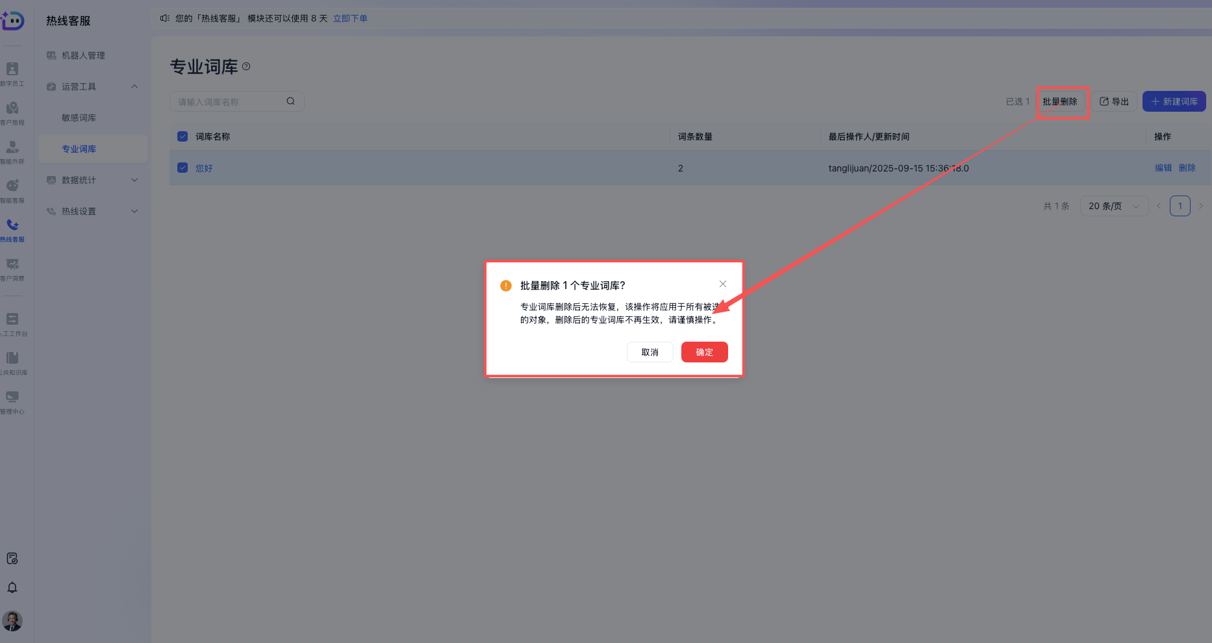Open 机器人管理 menu item
Image resolution: width=1212 pixels, height=643 pixels.
coord(83,55)
